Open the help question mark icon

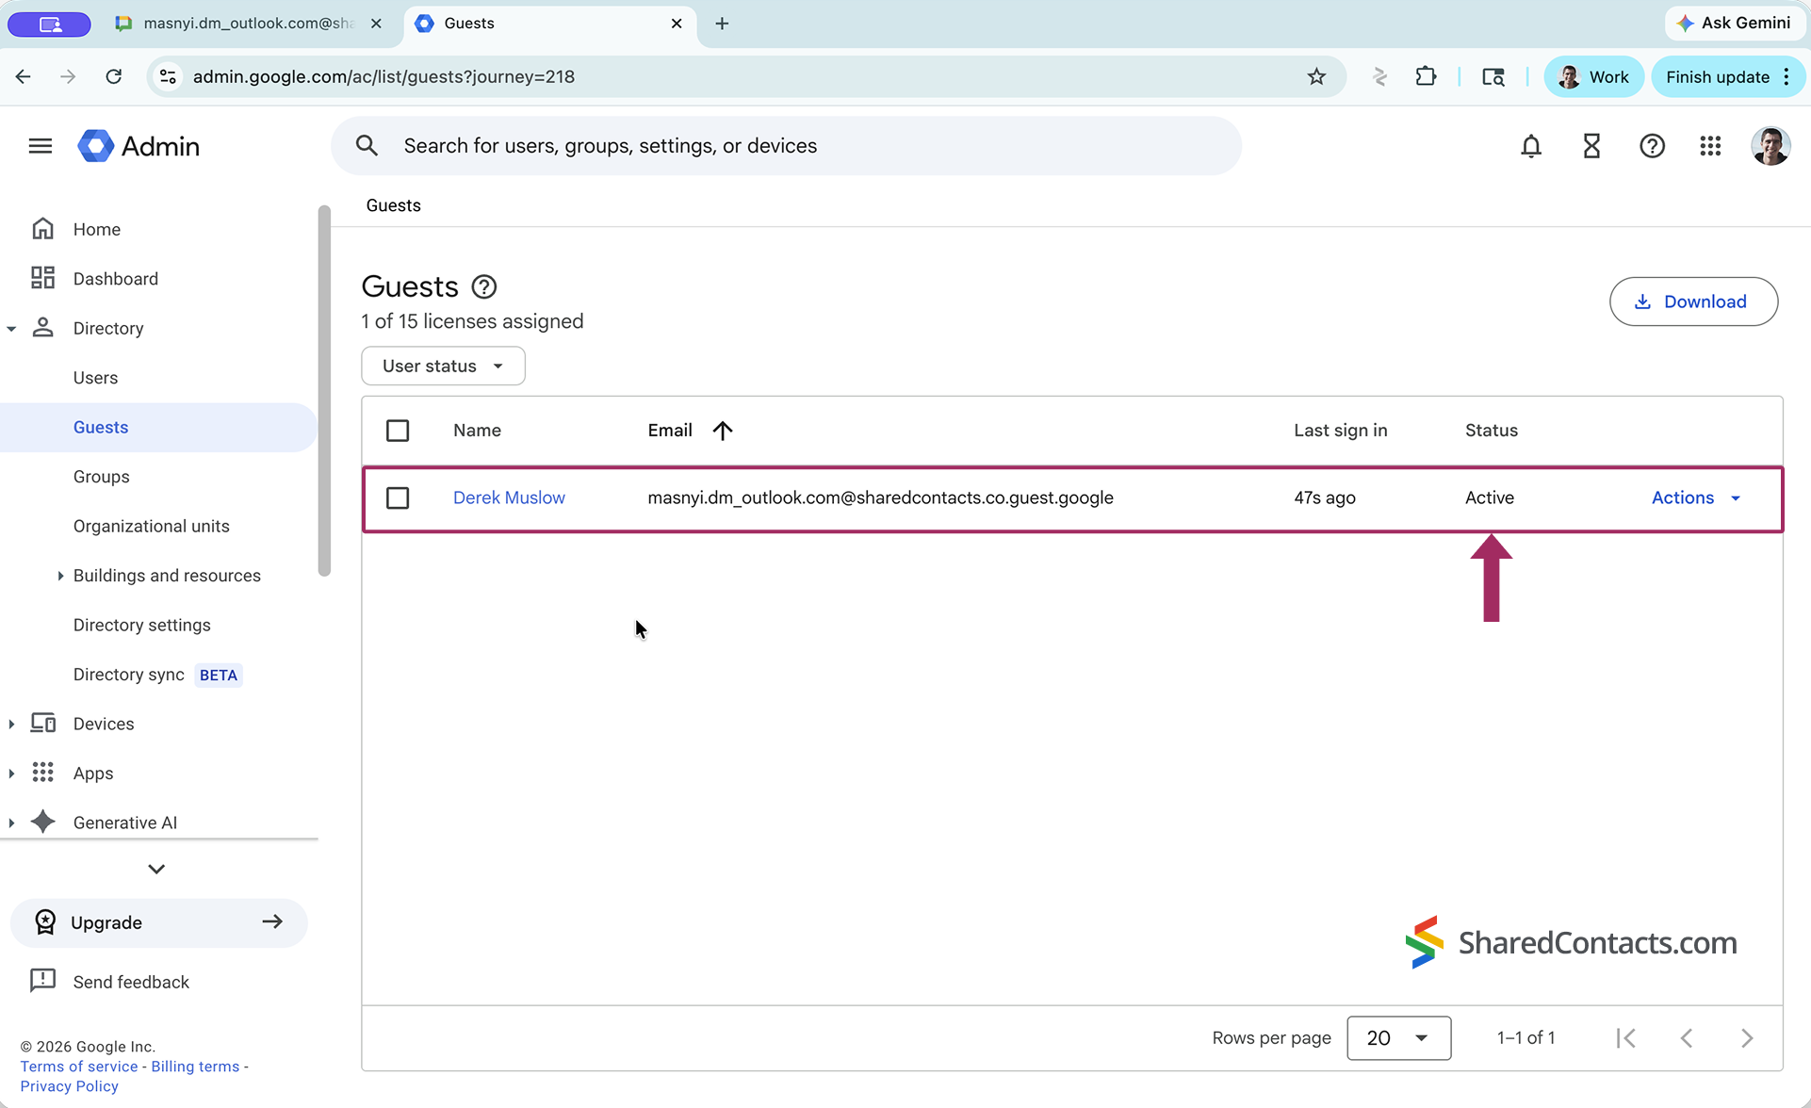click(1652, 146)
